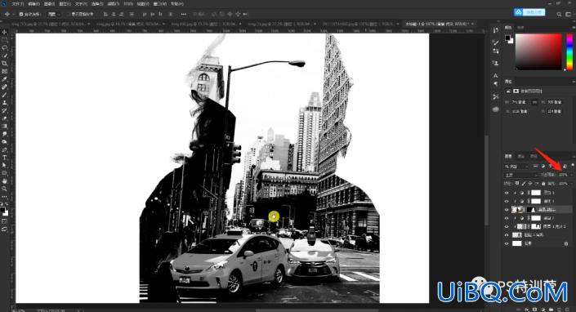Click the blue cloud upload button
Viewport: 576px width, 312px height.
pos(529,12)
